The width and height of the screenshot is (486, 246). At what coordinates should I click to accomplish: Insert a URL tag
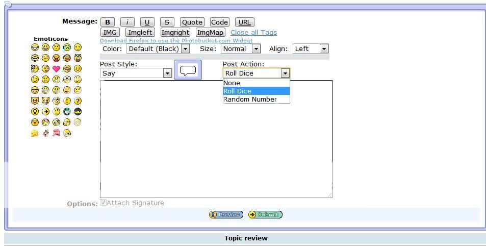pyautogui.click(x=245, y=22)
